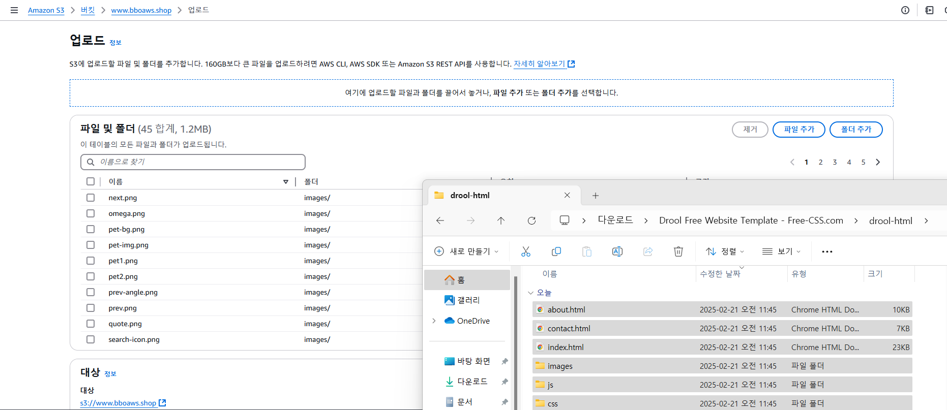Add a new Explorer tab with plus
This screenshot has width=947, height=410.
point(596,196)
